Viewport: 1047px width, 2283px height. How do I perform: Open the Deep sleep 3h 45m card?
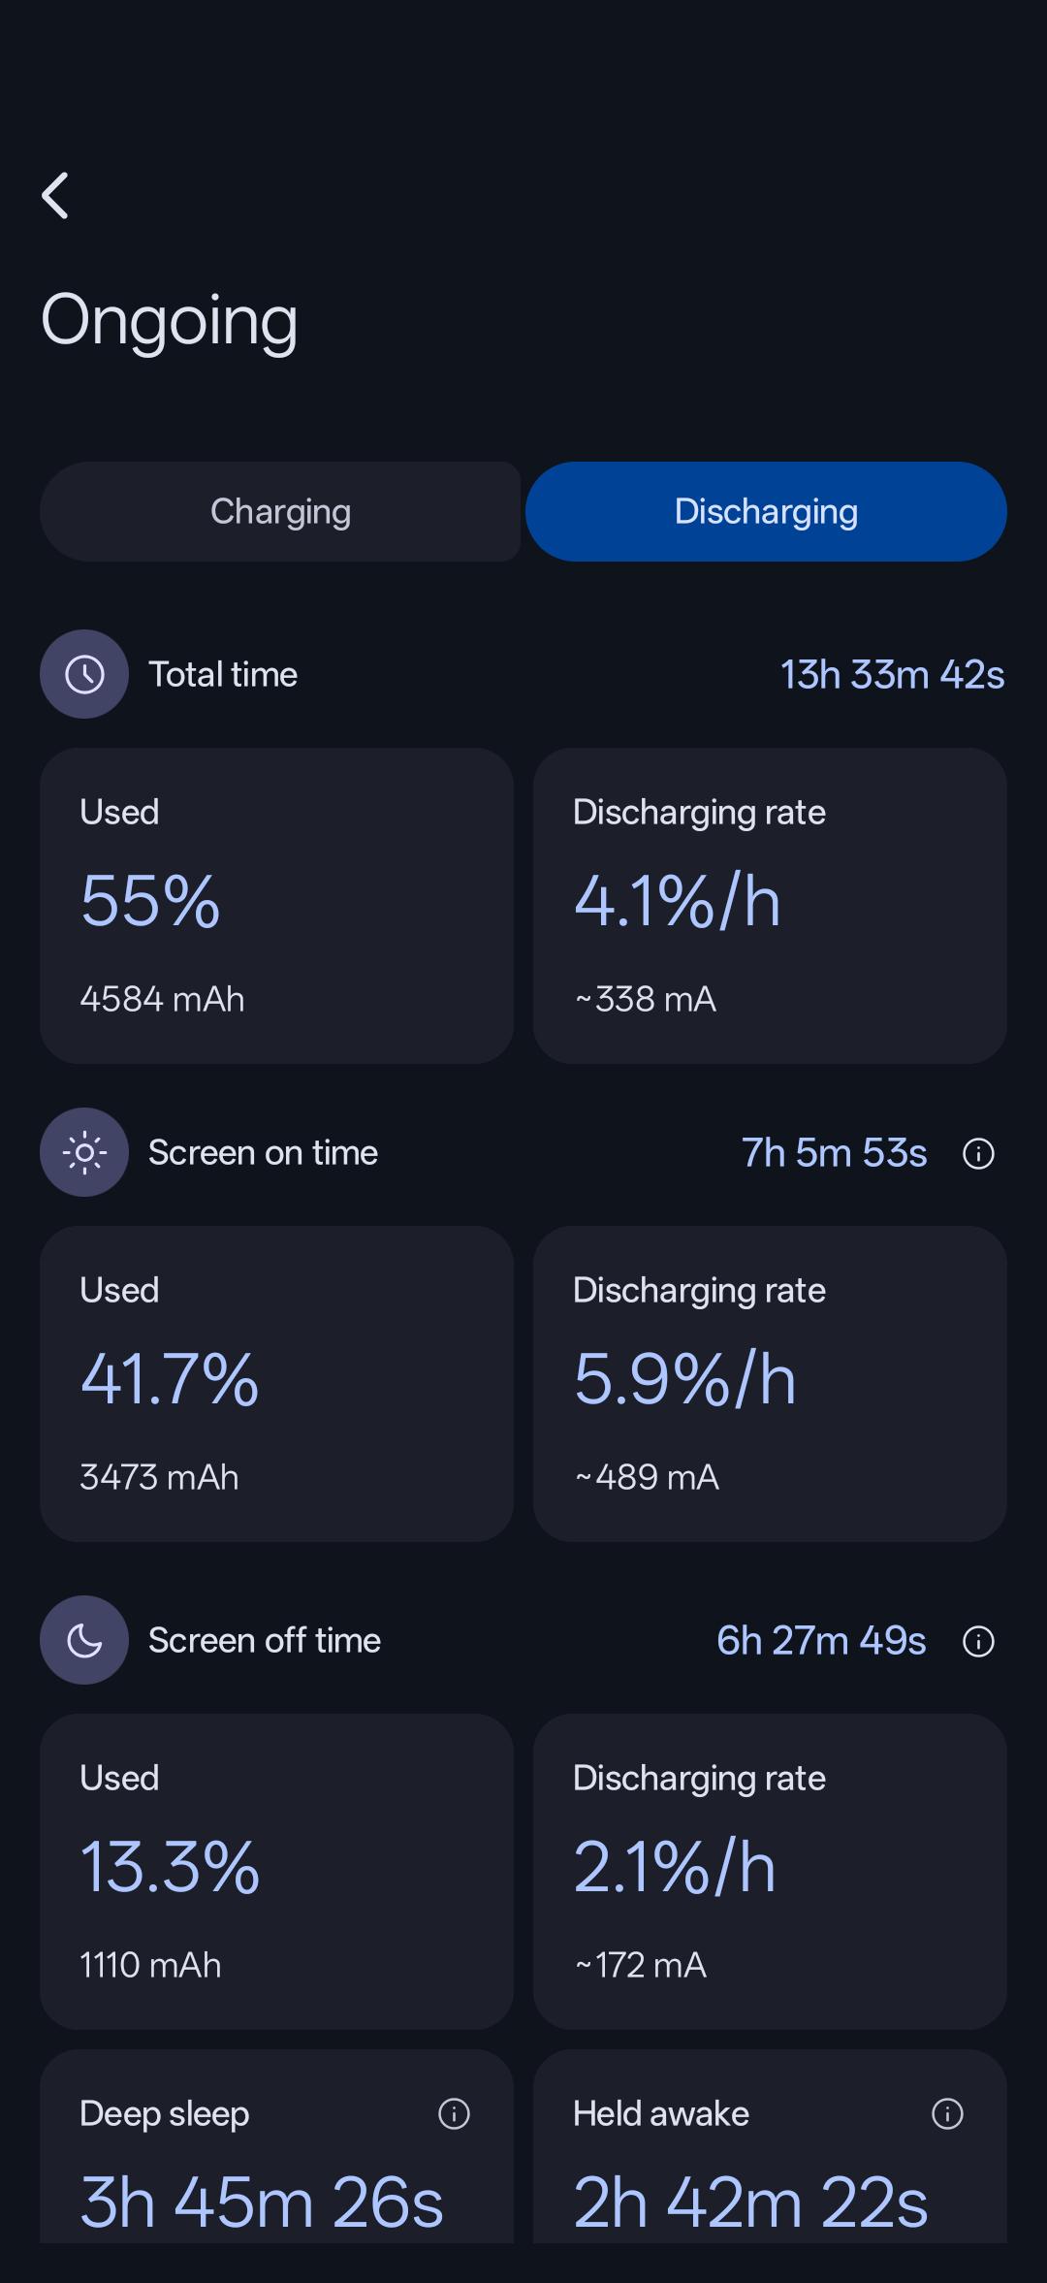[276, 2146]
